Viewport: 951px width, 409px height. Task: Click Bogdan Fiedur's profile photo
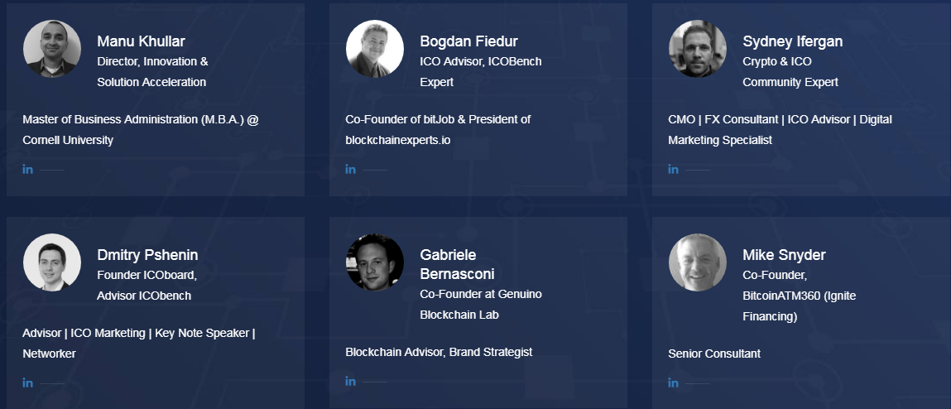pos(375,49)
